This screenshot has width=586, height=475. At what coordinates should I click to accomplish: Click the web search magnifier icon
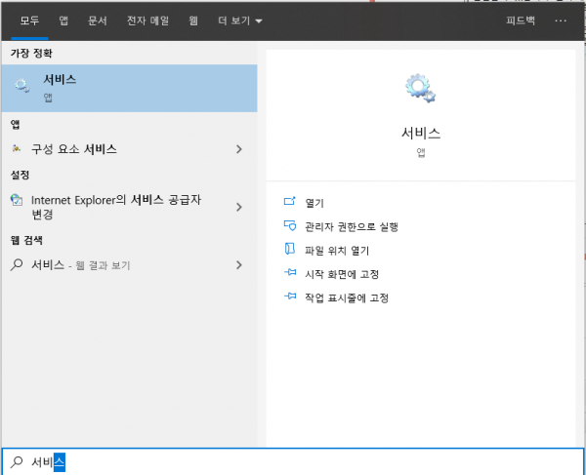(x=17, y=264)
